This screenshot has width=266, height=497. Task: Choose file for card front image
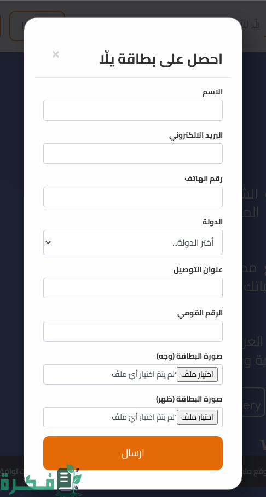click(x=197, y=375)
